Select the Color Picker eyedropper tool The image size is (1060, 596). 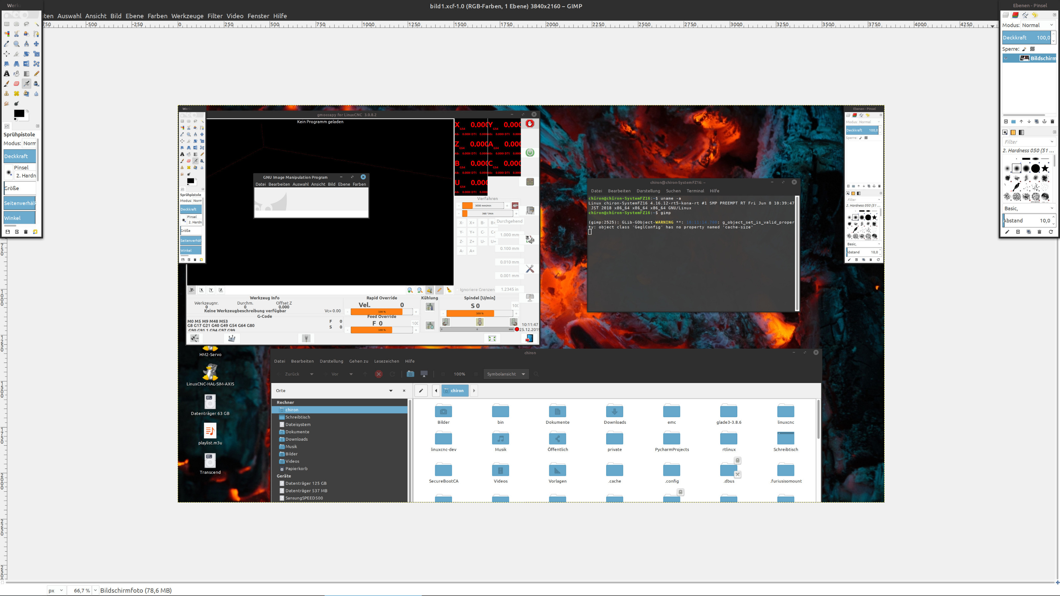coord(7,44)
